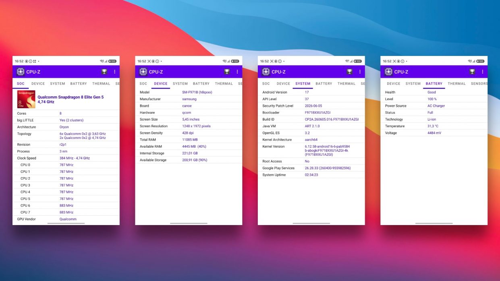Tap battery 100 status icon on DEVICE screen
500x281 pixels.
[235, 61]
